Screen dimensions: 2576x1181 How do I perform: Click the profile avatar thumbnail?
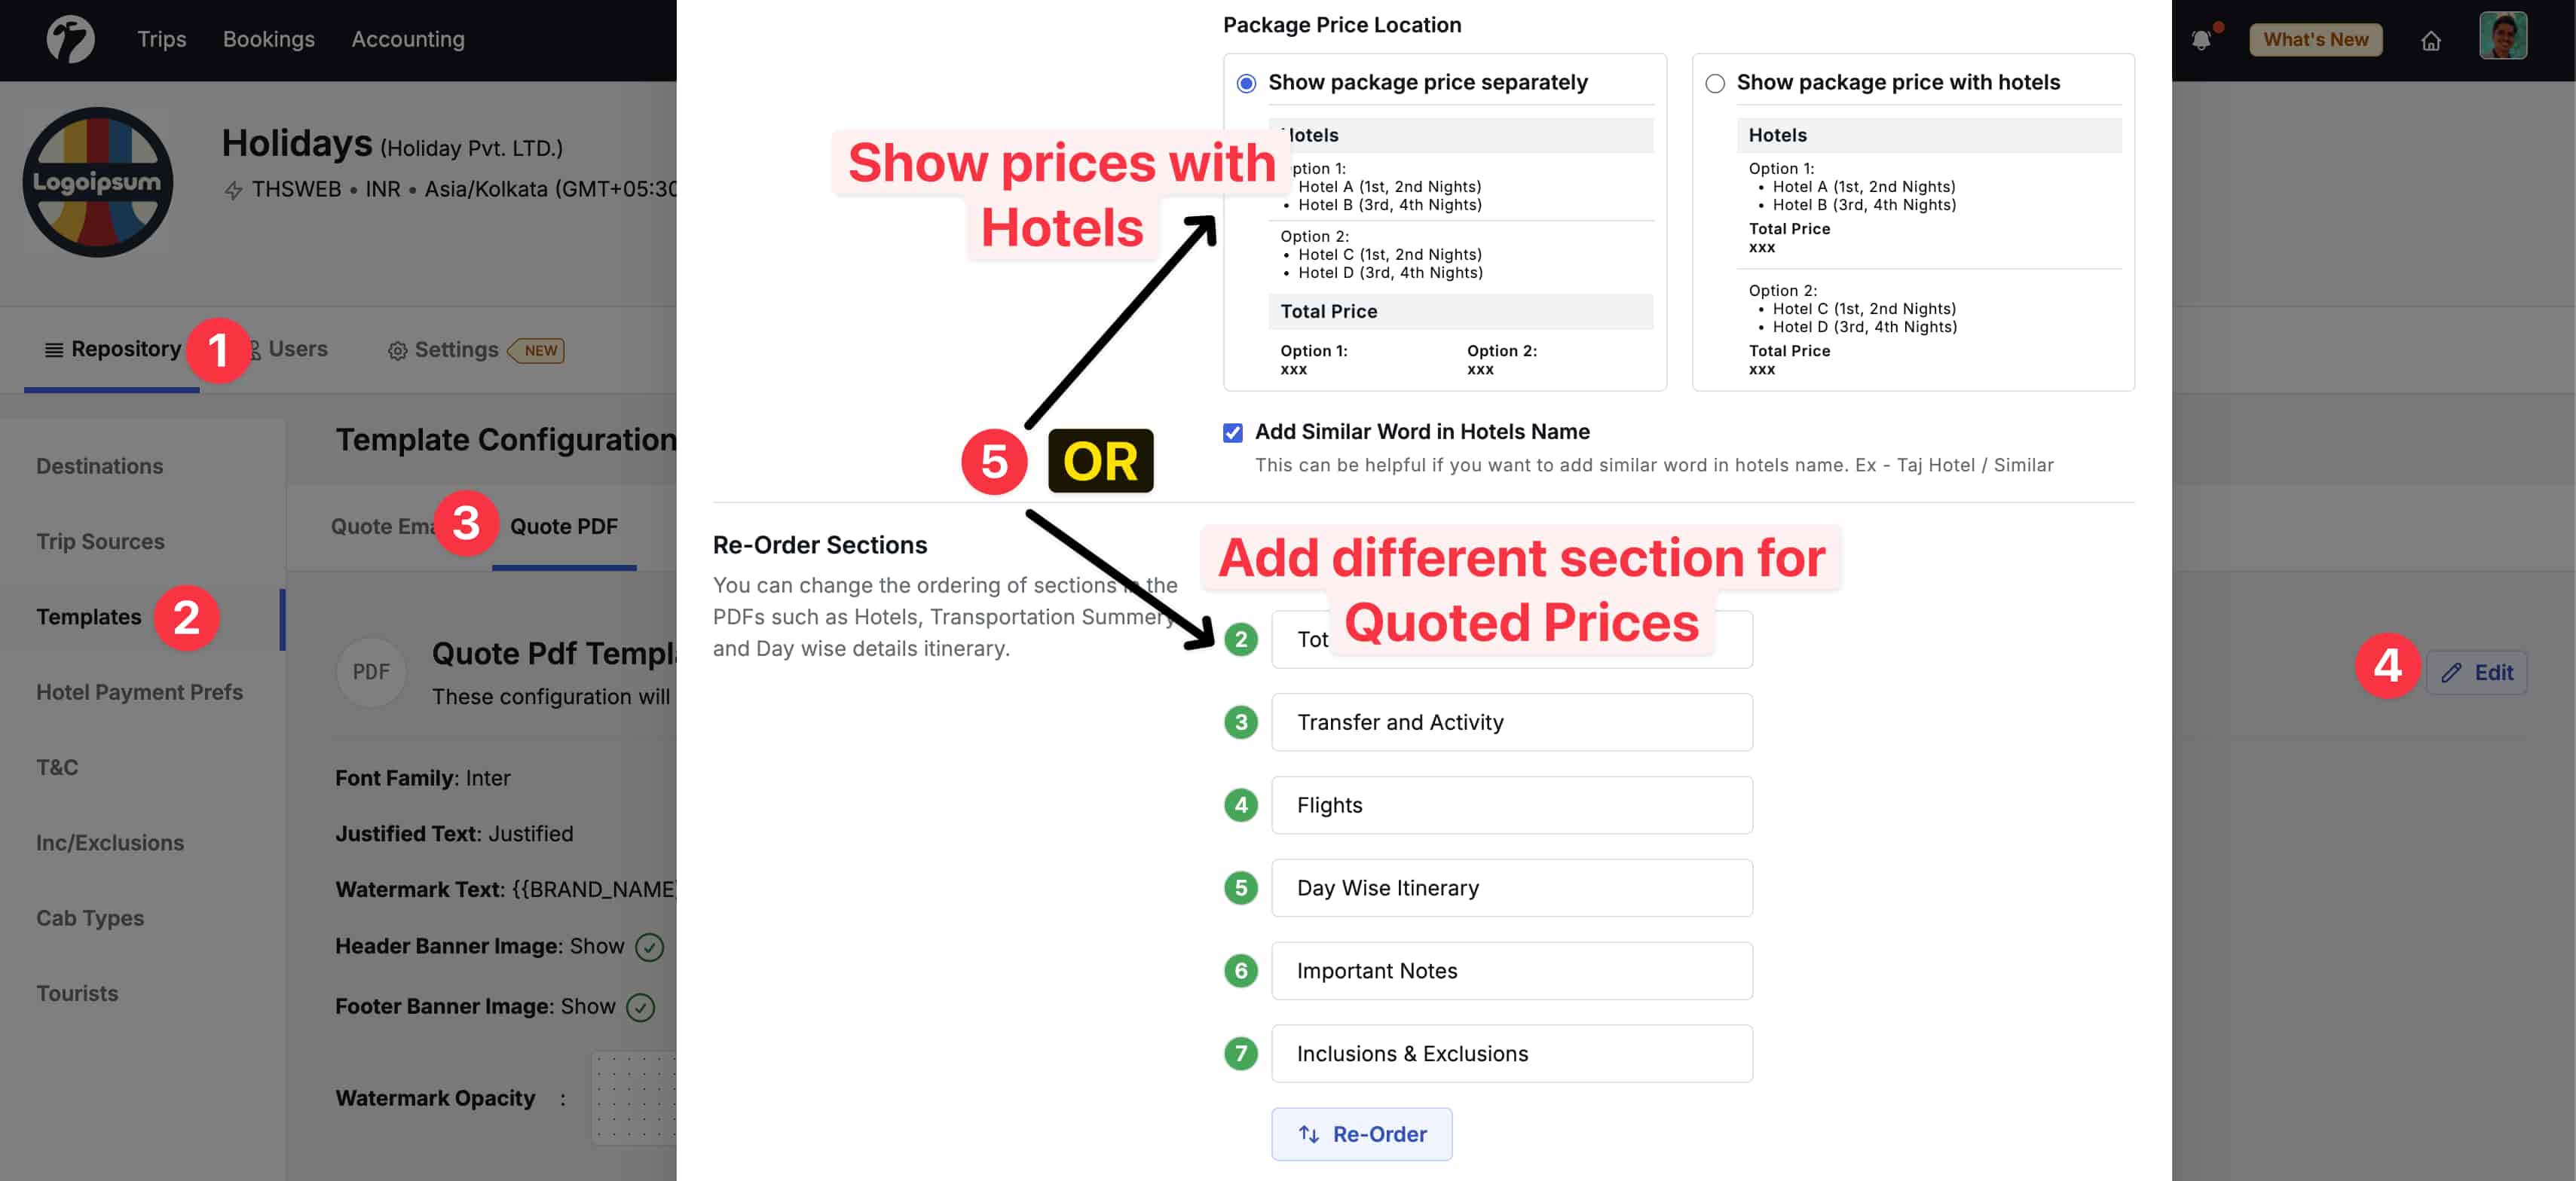(2504, 37)
